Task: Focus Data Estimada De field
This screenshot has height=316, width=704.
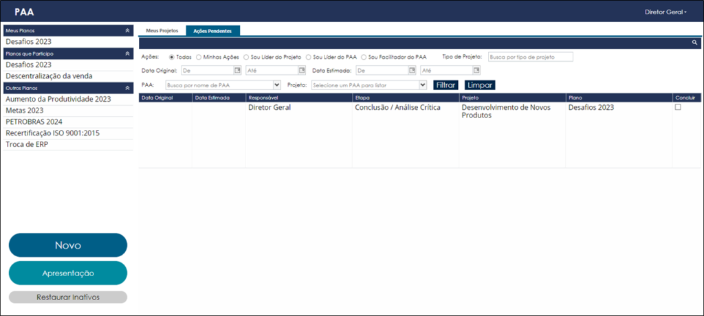Action: coord(382,70)
